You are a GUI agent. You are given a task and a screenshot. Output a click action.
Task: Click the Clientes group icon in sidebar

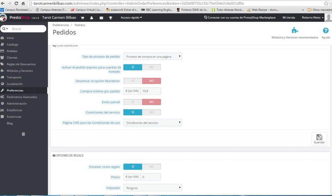click(2, 58)
